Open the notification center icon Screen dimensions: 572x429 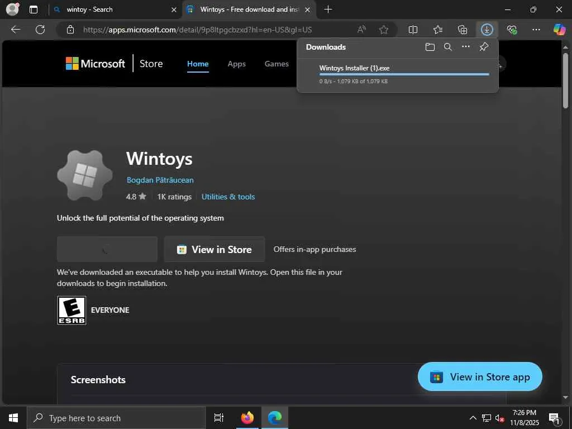coord(555,418)
